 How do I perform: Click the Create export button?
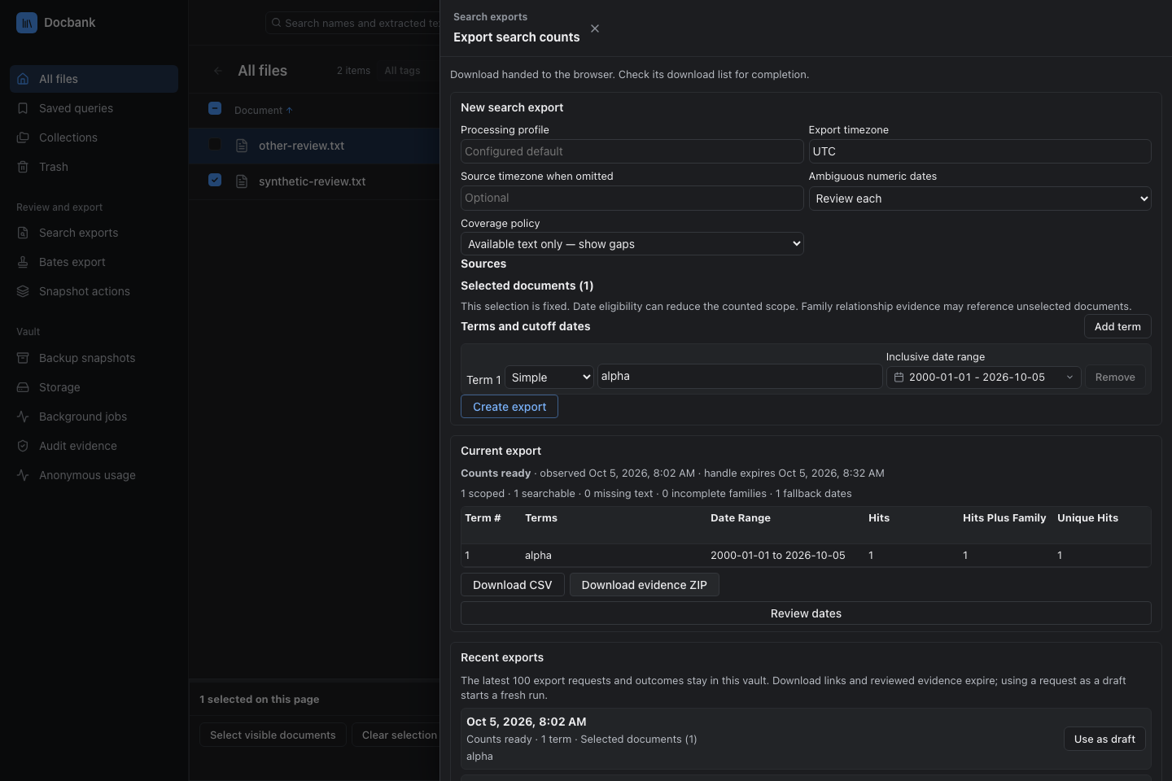coord(509,407)
